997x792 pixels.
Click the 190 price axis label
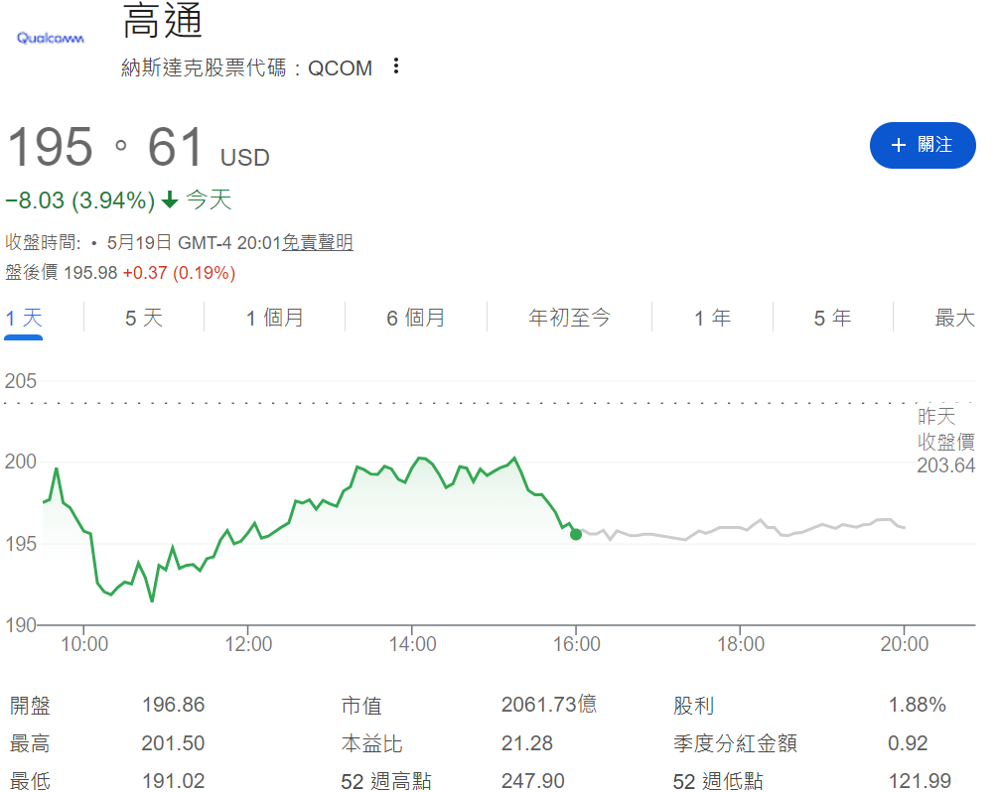(x=20, y=625)
